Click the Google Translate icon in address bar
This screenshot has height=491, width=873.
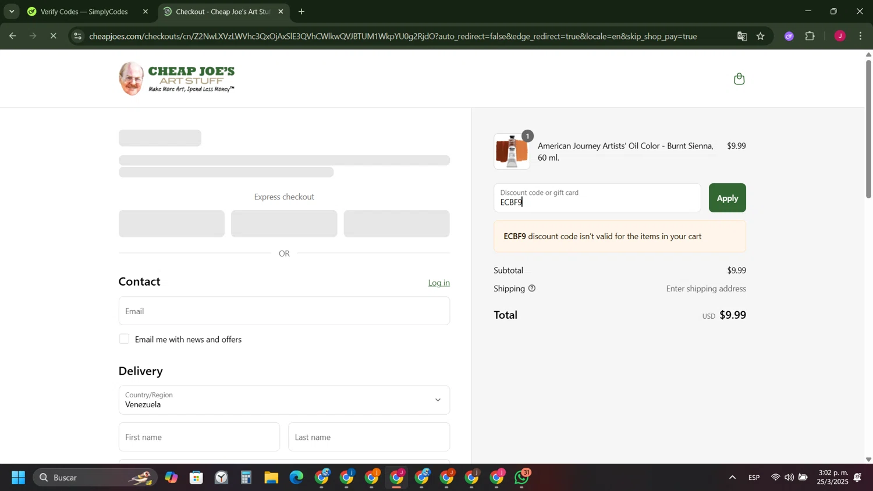742,36
